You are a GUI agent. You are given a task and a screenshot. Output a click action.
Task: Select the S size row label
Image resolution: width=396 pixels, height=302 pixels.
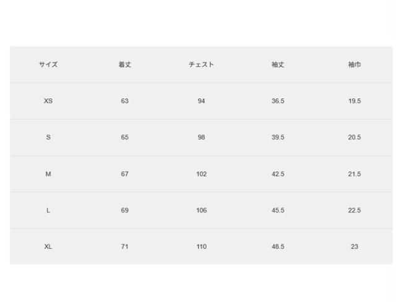point(48,137)
